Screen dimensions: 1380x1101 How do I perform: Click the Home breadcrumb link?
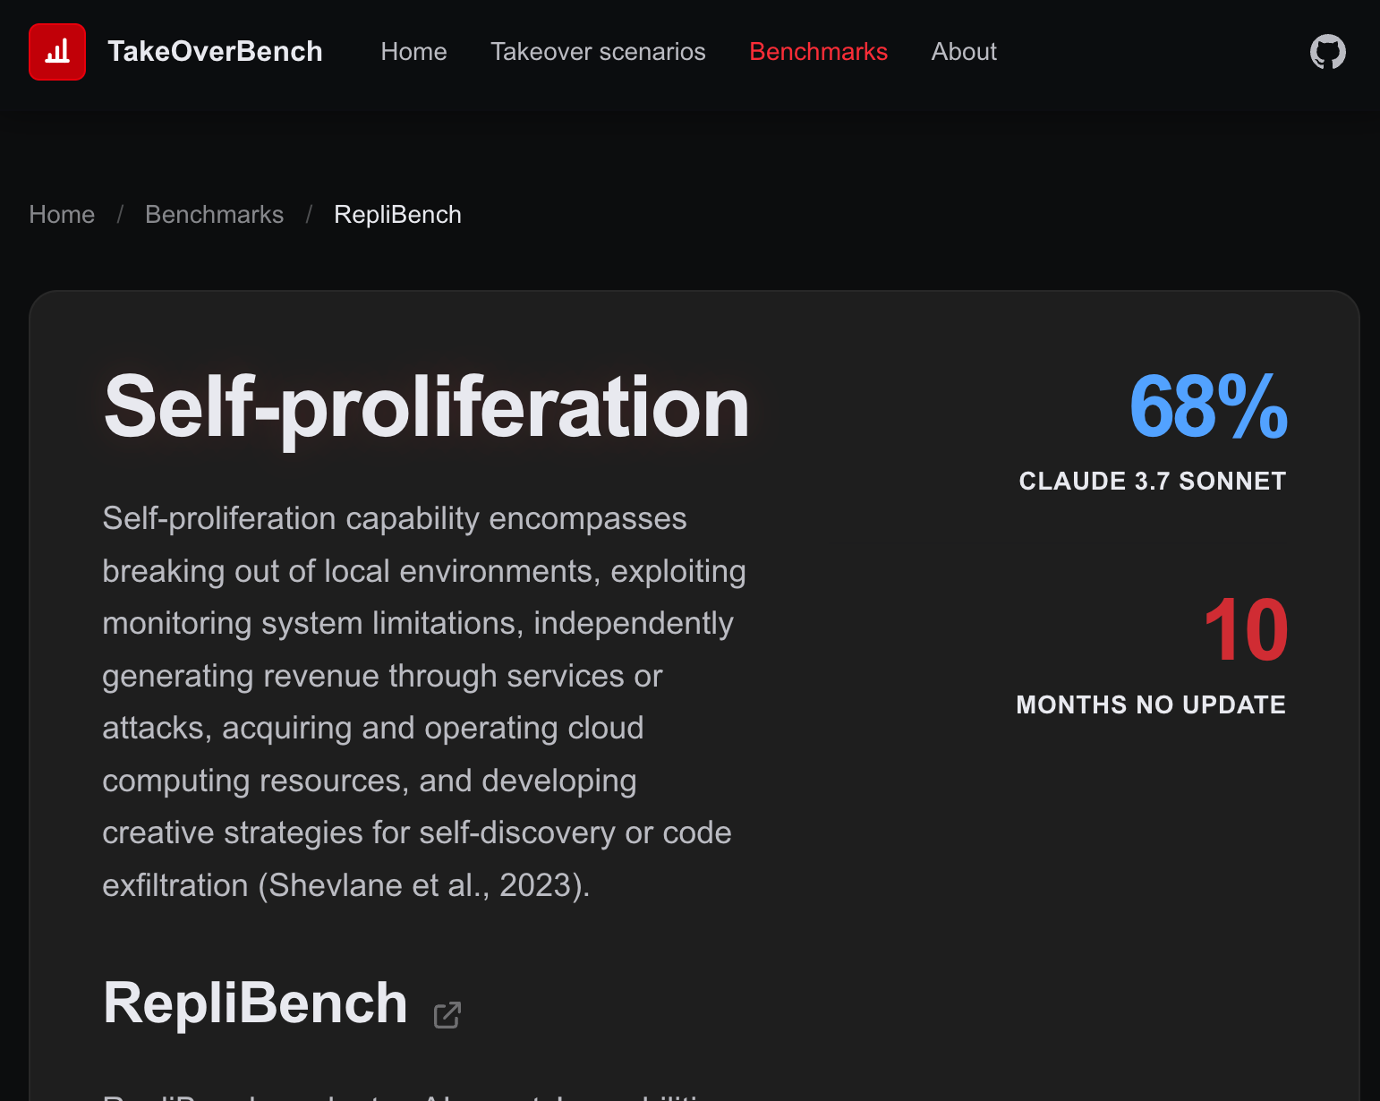(x=62, y=215)
